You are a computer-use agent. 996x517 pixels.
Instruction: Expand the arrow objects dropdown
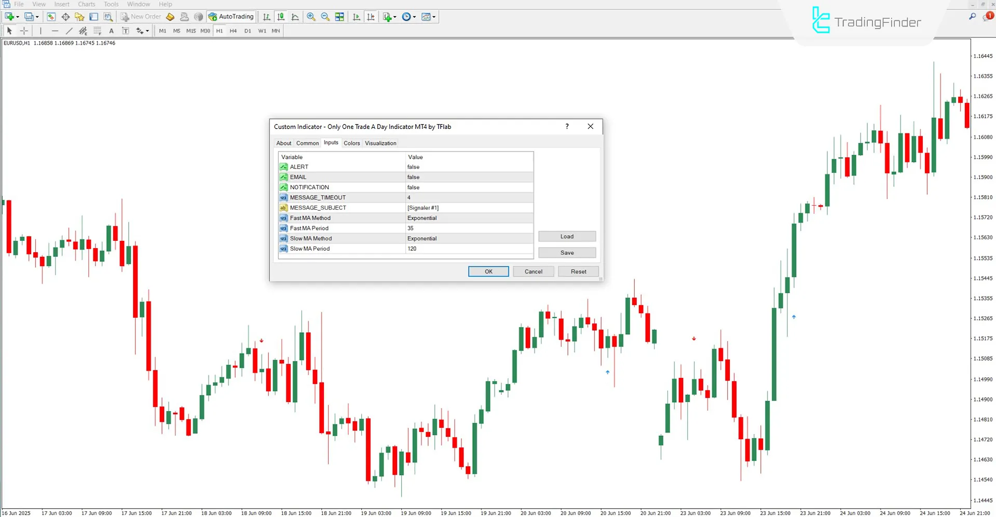tap(147, 31)
